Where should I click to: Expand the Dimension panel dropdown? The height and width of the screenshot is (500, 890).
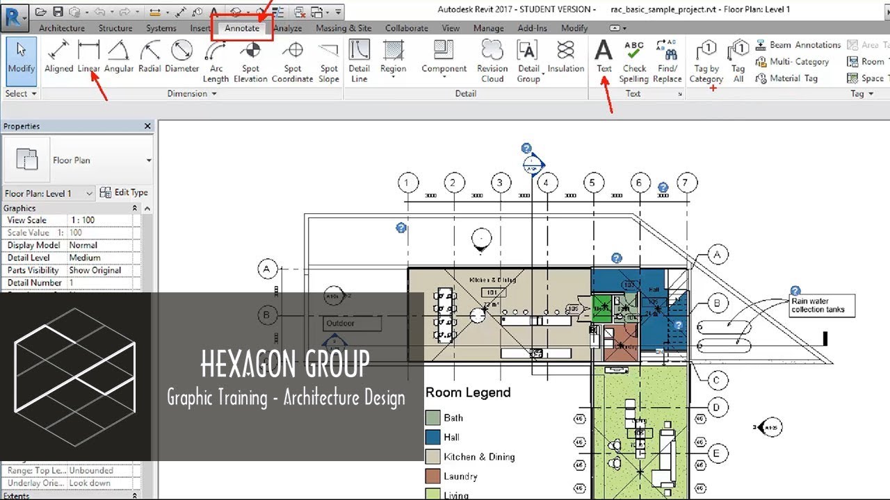(x=192, y=94)
